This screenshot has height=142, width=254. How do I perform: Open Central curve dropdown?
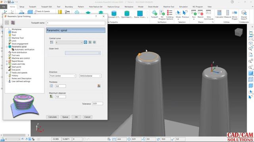(x=69, y=42)
